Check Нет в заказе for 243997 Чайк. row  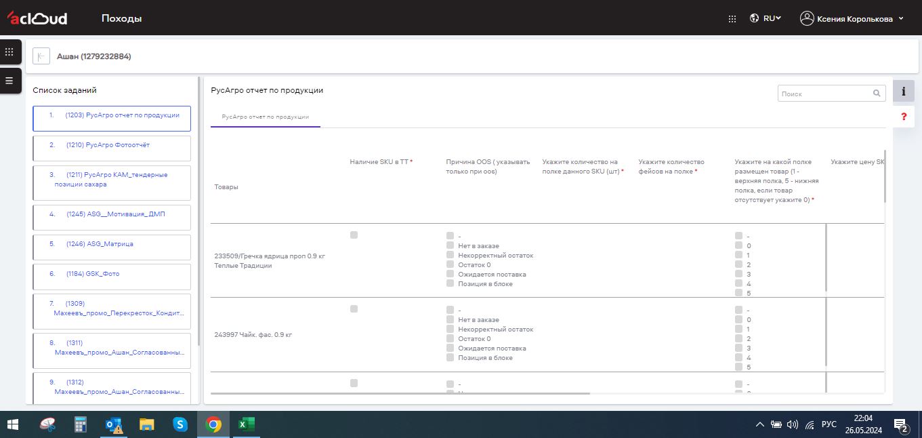click(x=450, y=319)
